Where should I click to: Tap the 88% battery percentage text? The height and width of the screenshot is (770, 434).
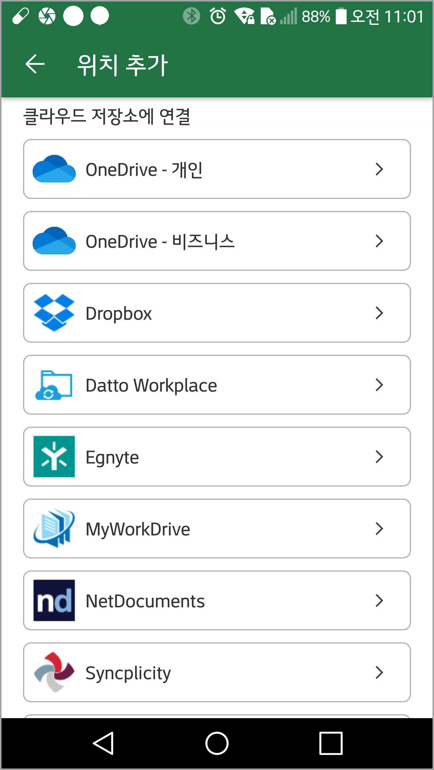(316, 16)
